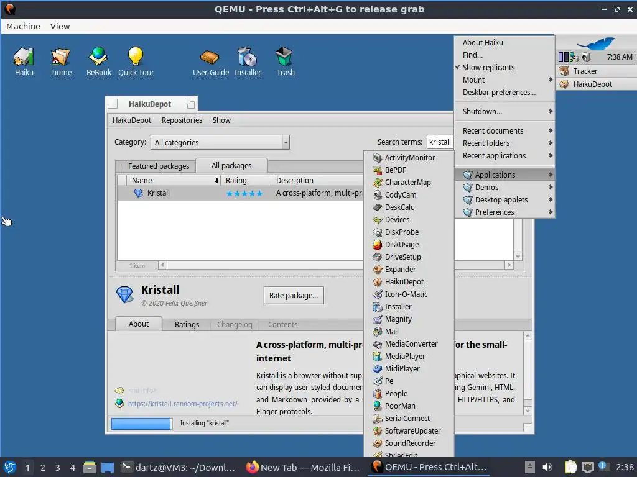Click the Rate package button
Screen dimensions: 637x477
[x=294, y=295]
